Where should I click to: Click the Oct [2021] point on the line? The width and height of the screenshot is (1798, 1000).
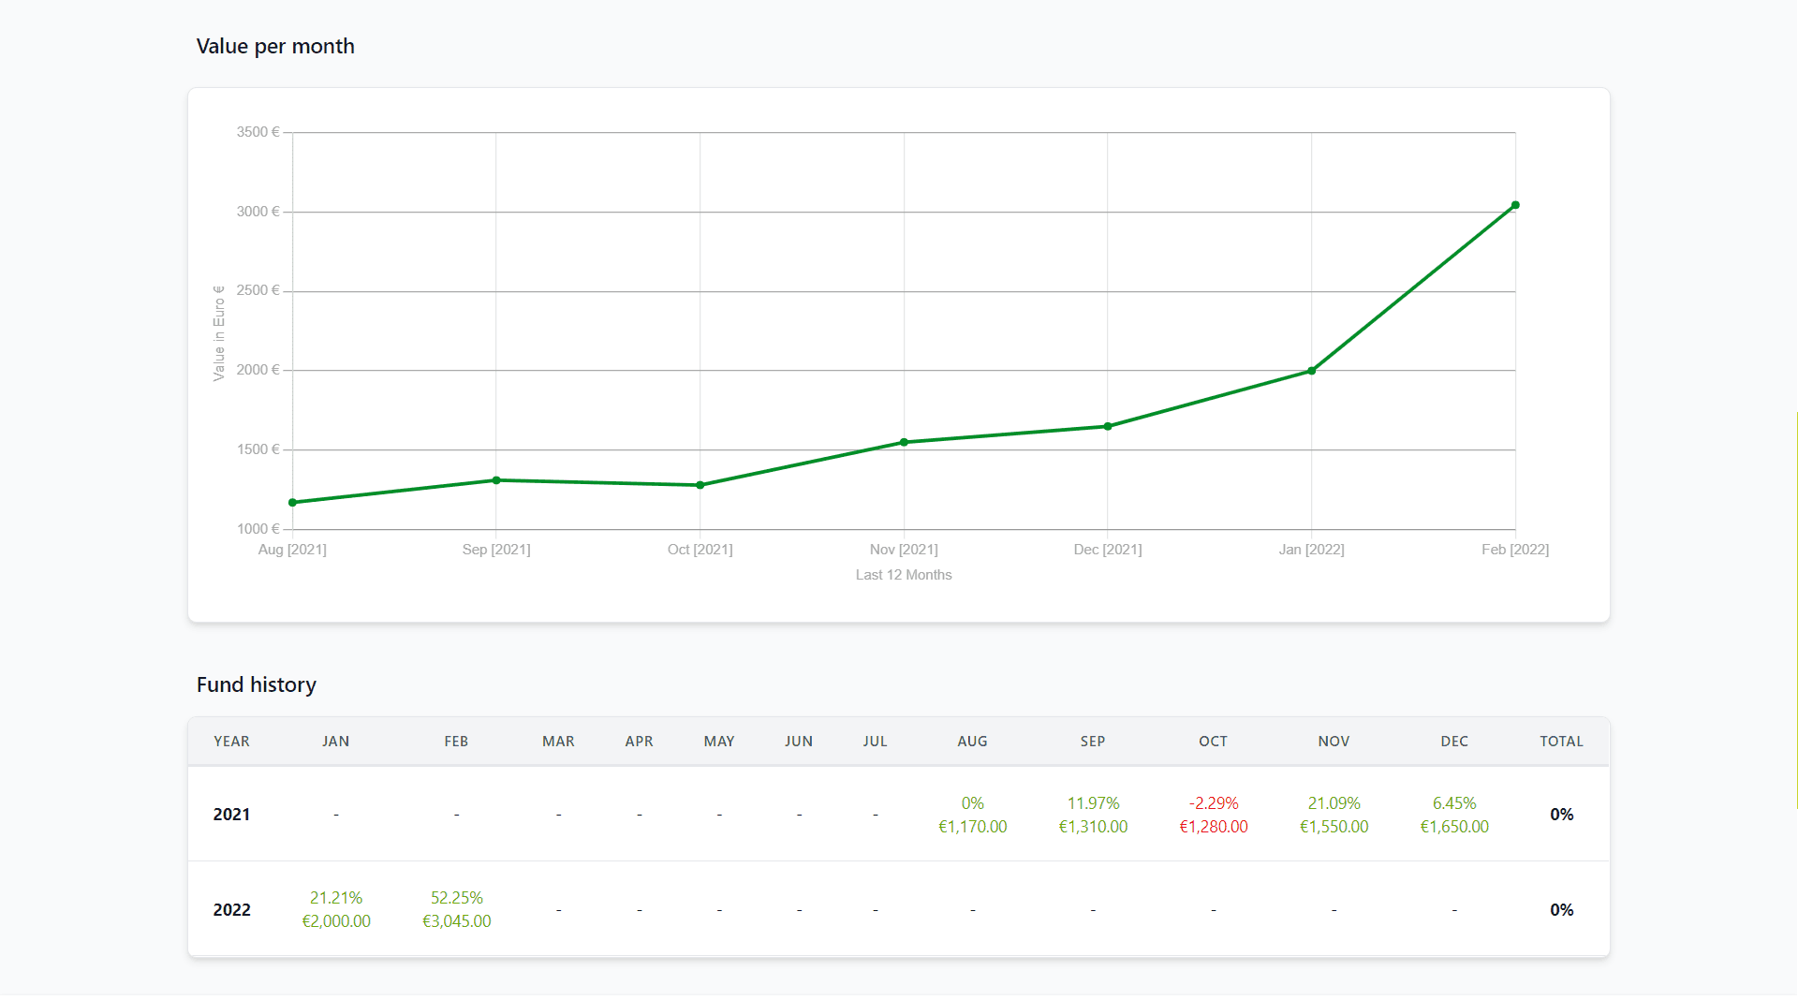[x=700, y=485]
